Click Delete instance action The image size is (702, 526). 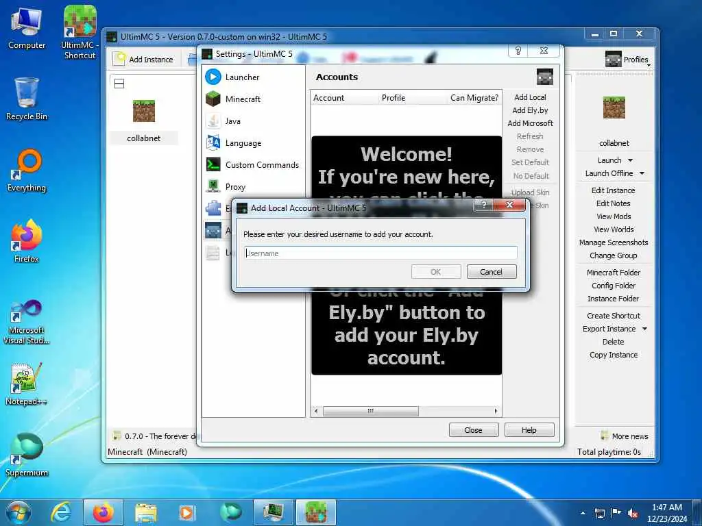coord(614,342)
